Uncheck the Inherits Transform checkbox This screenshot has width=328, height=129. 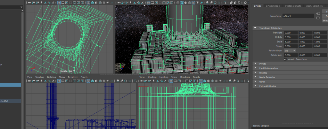(285, 59)
